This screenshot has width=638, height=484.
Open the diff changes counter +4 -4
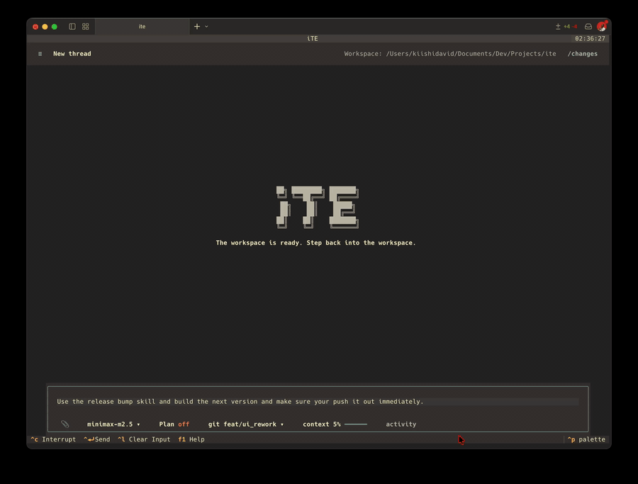(x=566, y=26)
